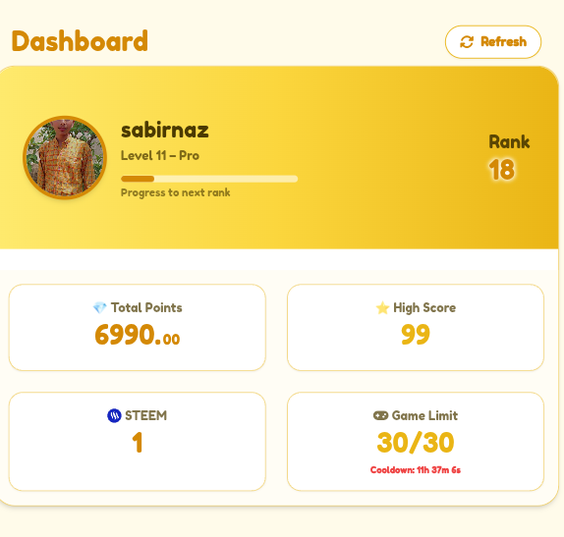Click the blue STEEM logo icon
564x537 pixels.
click(114, 416)
